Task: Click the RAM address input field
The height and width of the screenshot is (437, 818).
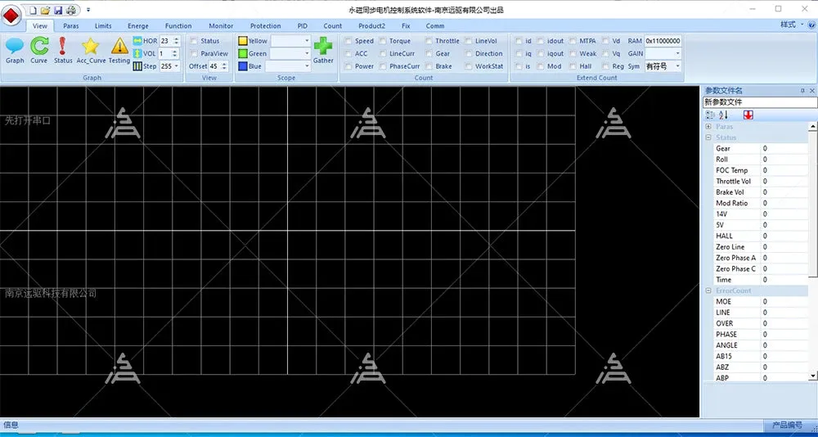Action: pos(663,41)
